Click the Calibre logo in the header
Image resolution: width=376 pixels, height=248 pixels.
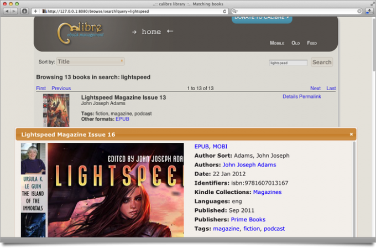click(x=80, y=33)
